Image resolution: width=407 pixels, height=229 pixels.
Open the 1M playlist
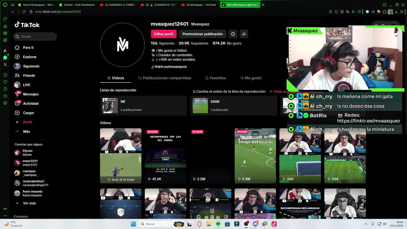click(x=143, y=106)
